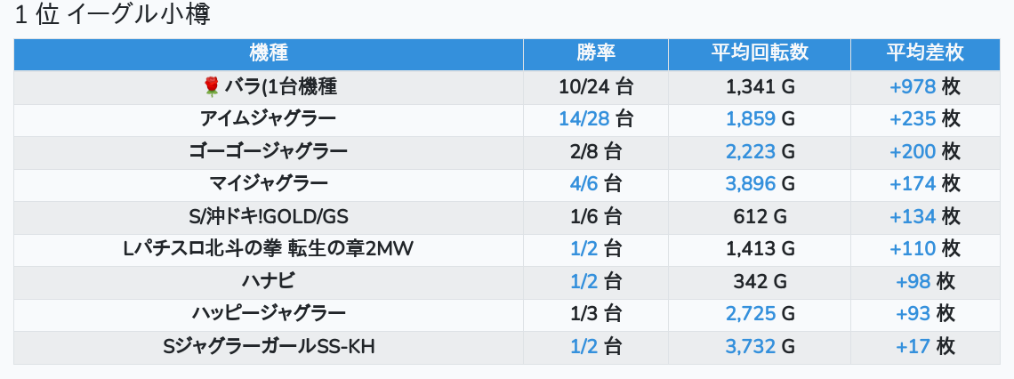Open the ハッピージャグラー machine entry
Viewport: 1014px width, 379px height.
tap(269, 314)
